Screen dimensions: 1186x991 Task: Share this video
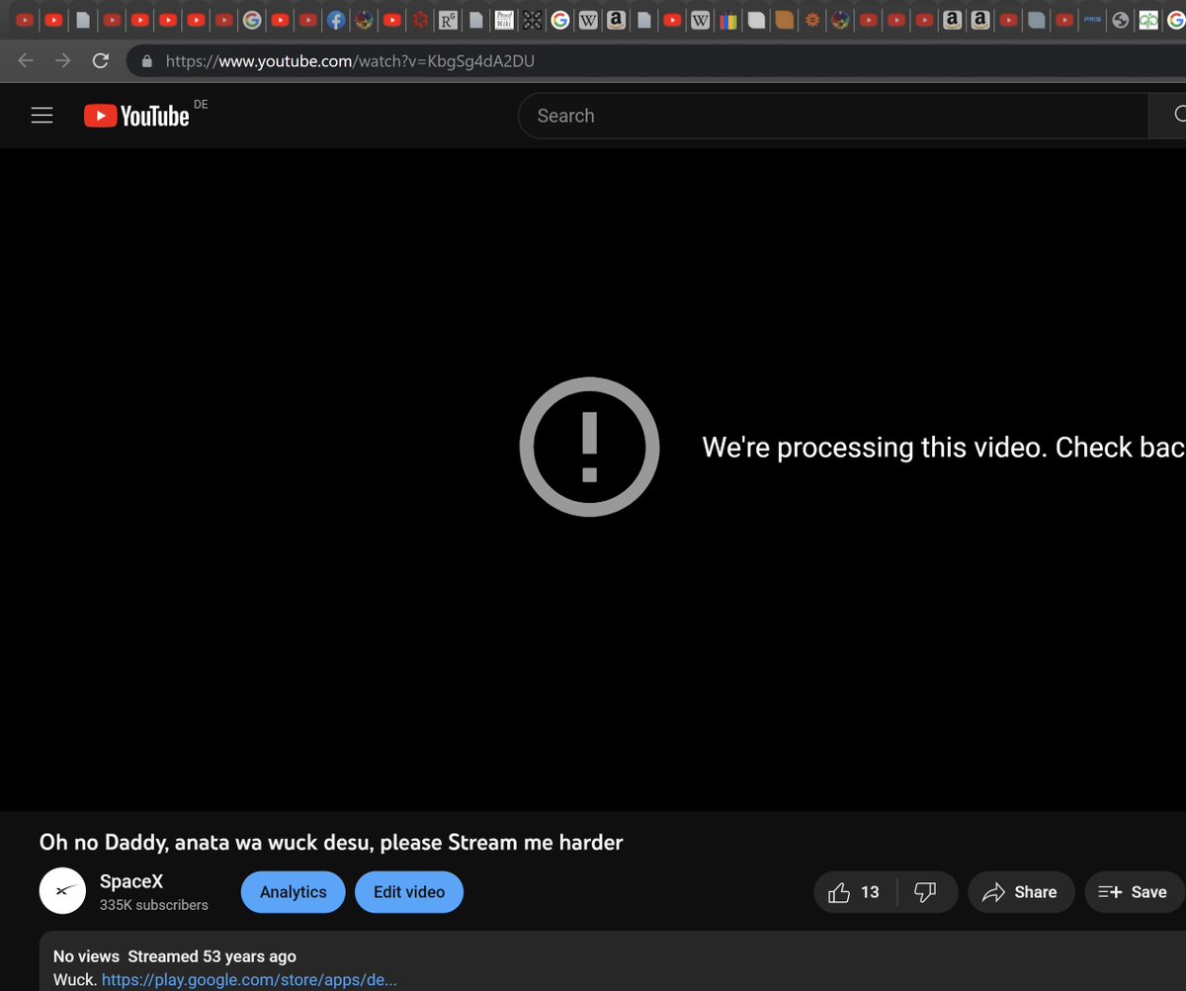pyautogui.click(x=1021, y=892)
